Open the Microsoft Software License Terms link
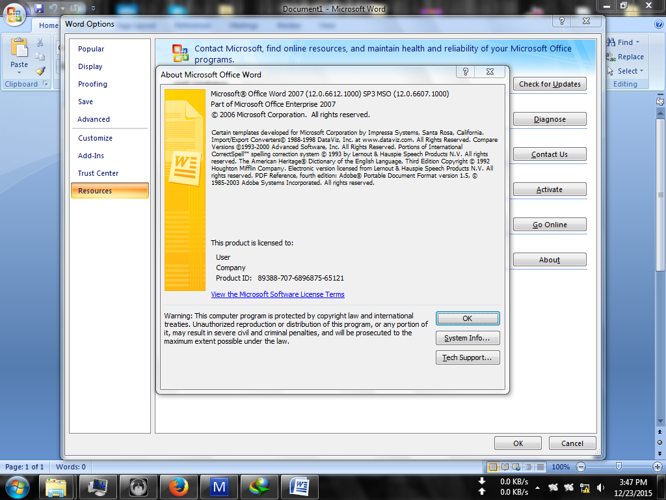666x500 pixels. 278,294
